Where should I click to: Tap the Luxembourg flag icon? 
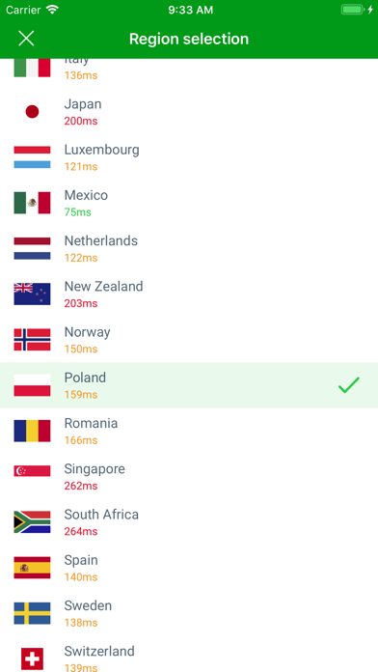point(32,157)
